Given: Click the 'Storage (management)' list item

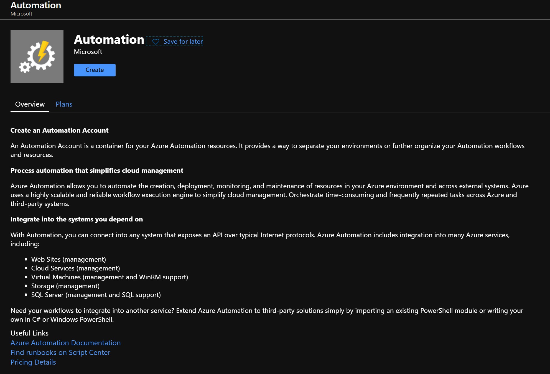Looking at the screenshot, I should [65, 286].
